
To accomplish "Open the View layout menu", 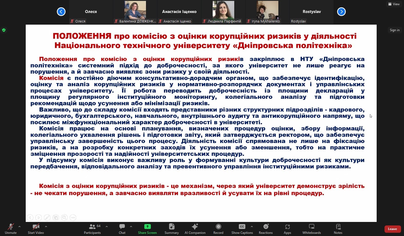I will click(394, 4).
